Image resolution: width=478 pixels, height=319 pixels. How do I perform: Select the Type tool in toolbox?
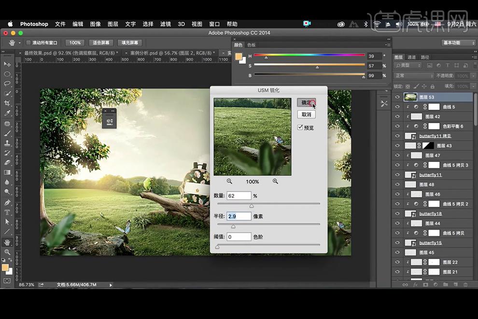[7, 213]
